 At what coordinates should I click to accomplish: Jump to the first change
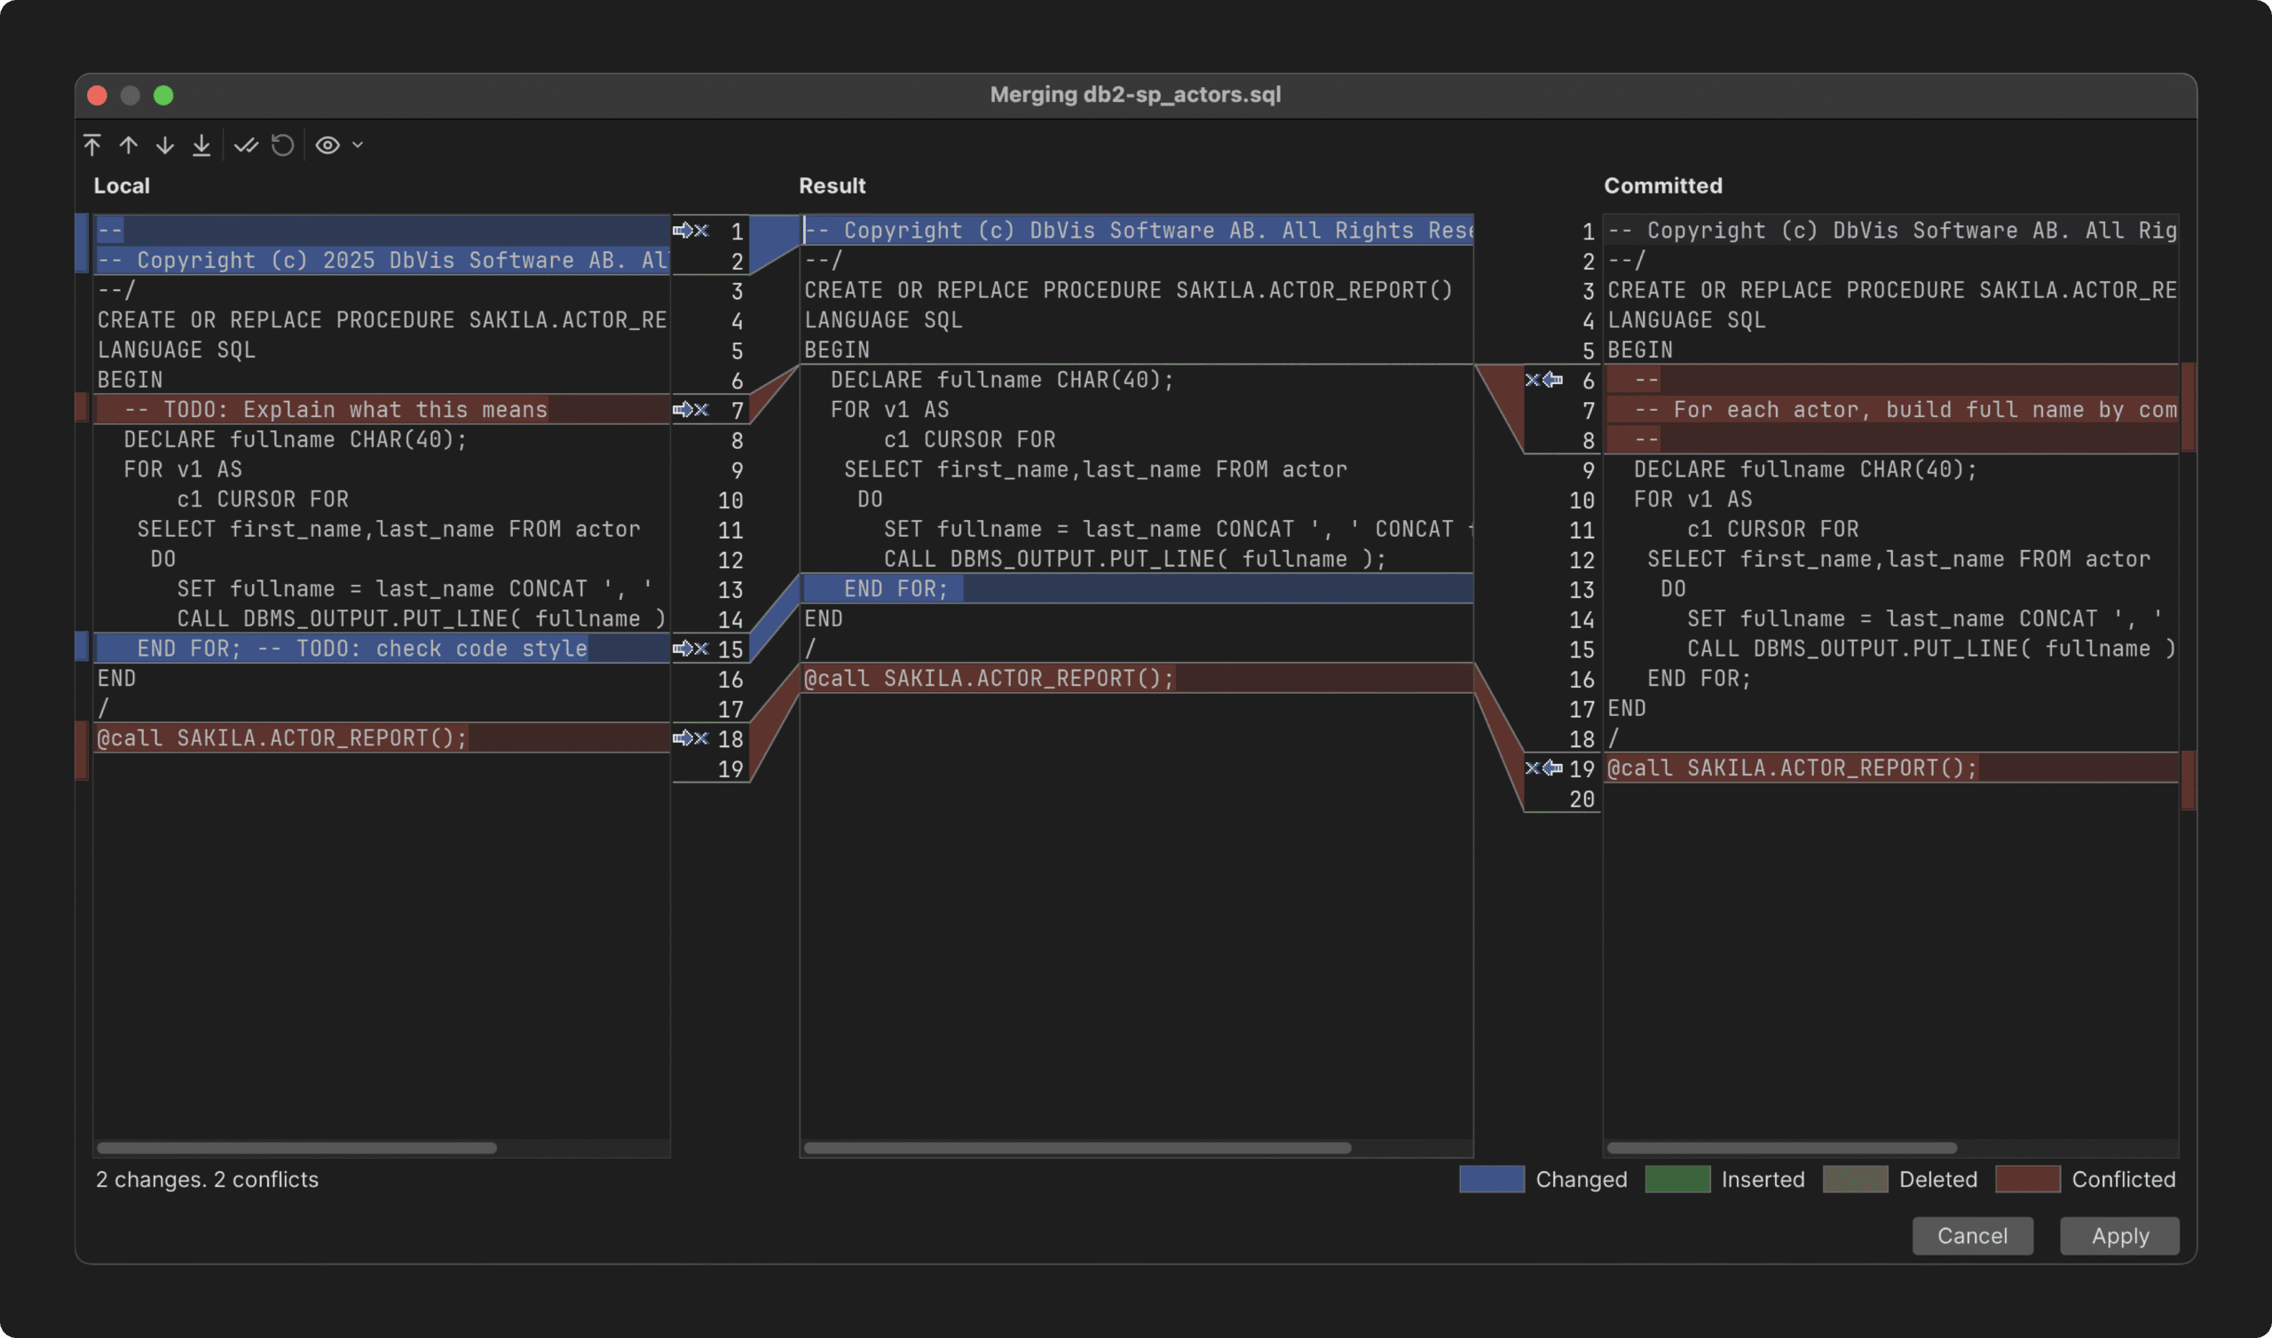(x=92, y=146)
